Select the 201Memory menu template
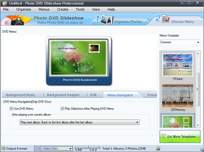 tap(178, 96)
